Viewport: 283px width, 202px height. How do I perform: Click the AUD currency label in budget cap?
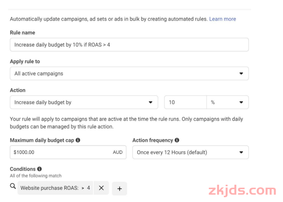click(x=118, y=152)
